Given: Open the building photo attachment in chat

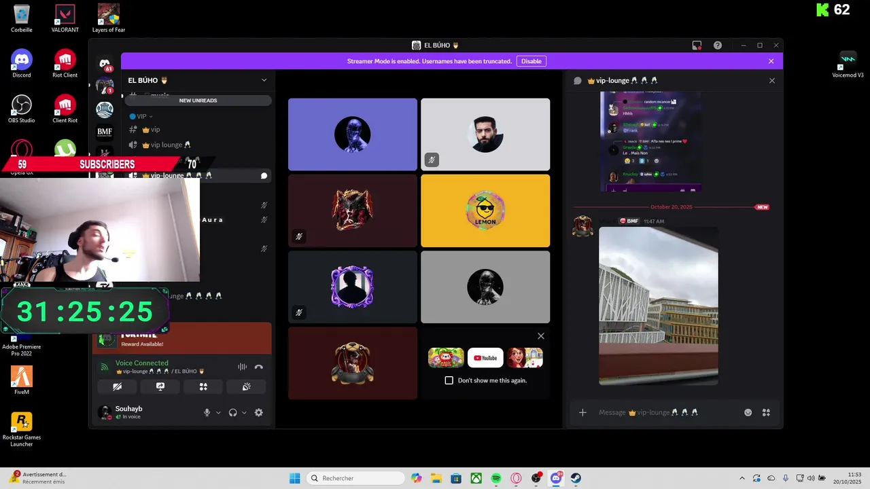Looking at the screenshot, I should click(x=658, y=306).
